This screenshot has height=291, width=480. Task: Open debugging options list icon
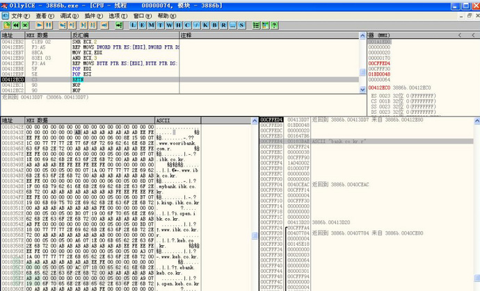click(x=256, y=26)
